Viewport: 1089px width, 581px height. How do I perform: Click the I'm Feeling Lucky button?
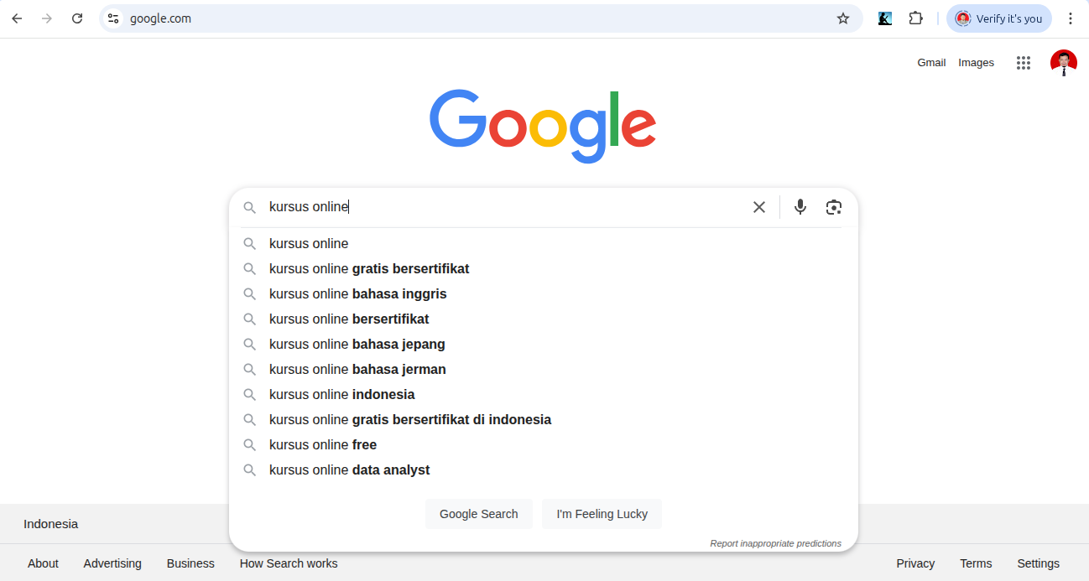coord(602,514)
